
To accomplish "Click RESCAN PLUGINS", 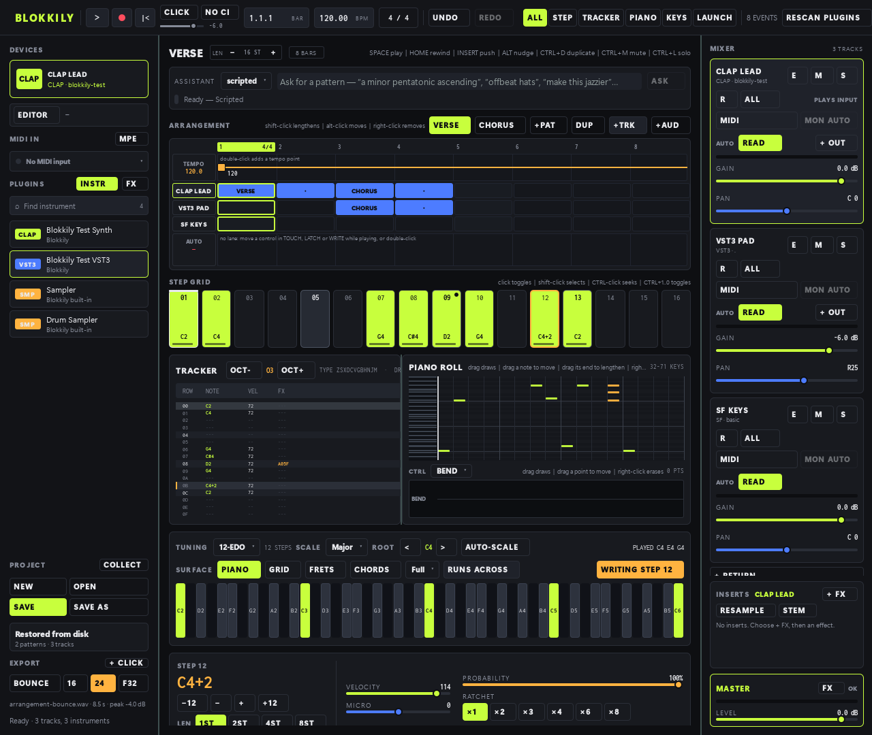I will tap(826, 18).
